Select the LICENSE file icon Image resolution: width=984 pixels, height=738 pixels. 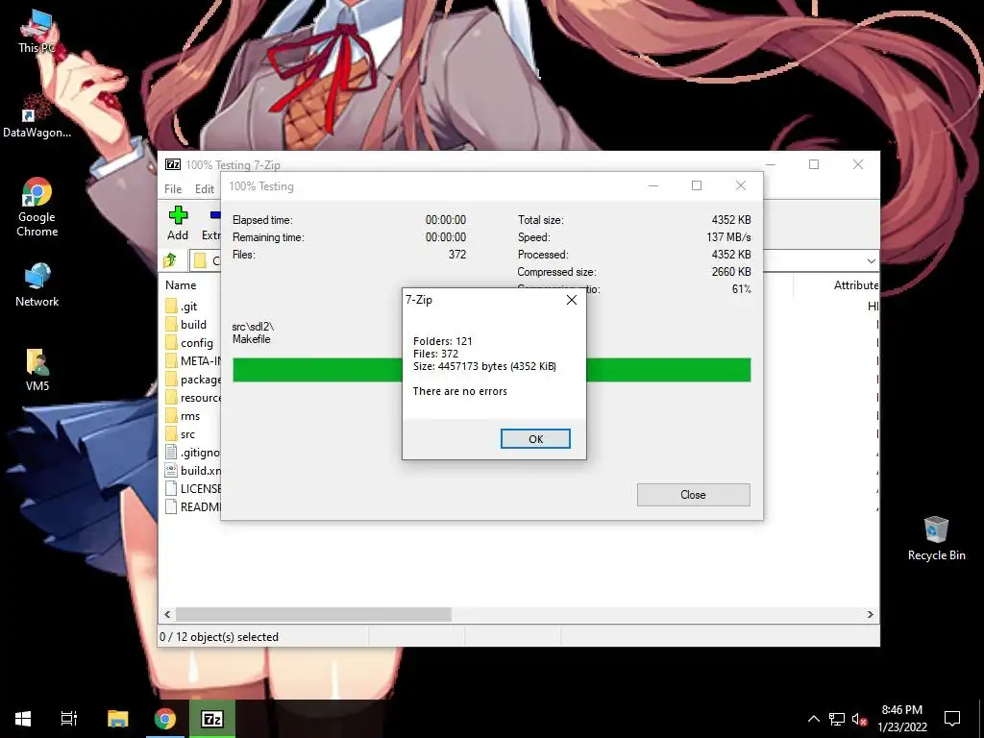(x=171, y=488)
